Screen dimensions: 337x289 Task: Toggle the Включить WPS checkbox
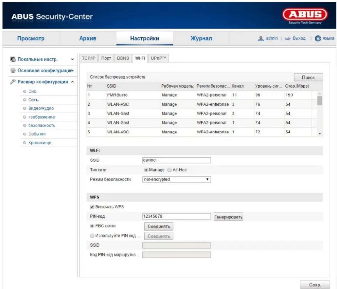[x=92, y=207]
